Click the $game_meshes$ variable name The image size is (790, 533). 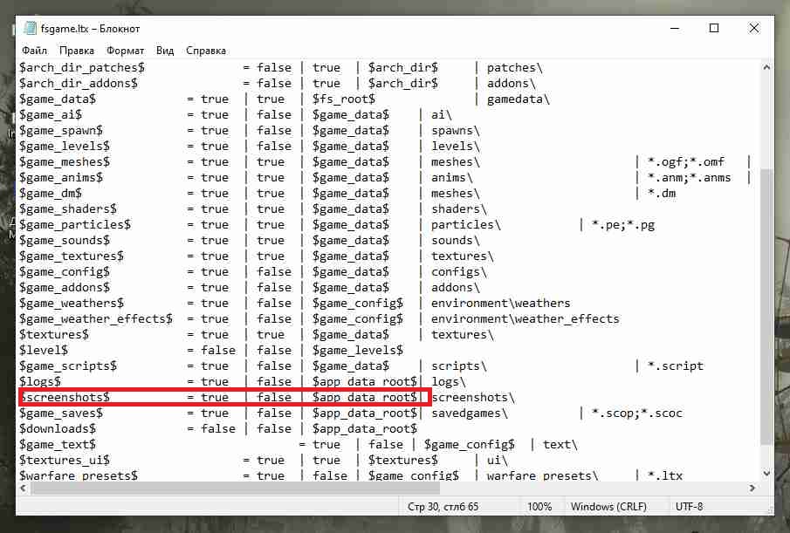click(65, 161)
